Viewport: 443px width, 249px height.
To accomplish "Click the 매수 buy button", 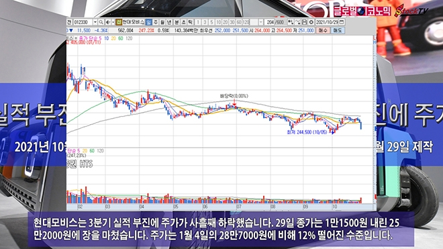I will tap(323, 30).
